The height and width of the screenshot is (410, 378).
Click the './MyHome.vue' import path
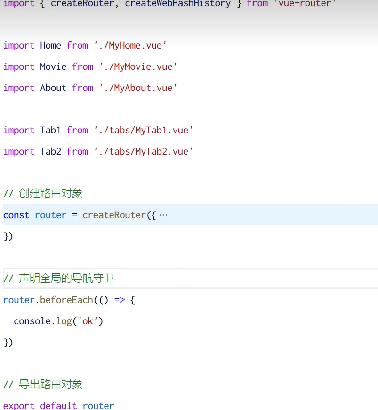[129, 45]
